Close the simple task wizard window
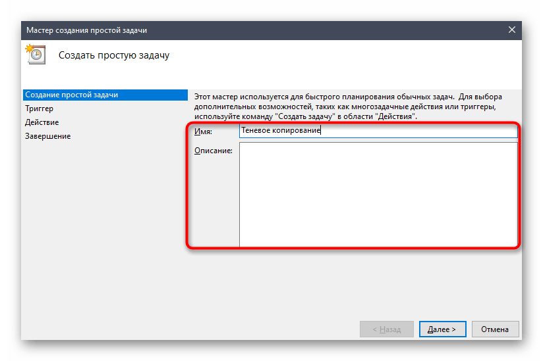Viewport: 543px width, 361px height. [x=512, y=30]
